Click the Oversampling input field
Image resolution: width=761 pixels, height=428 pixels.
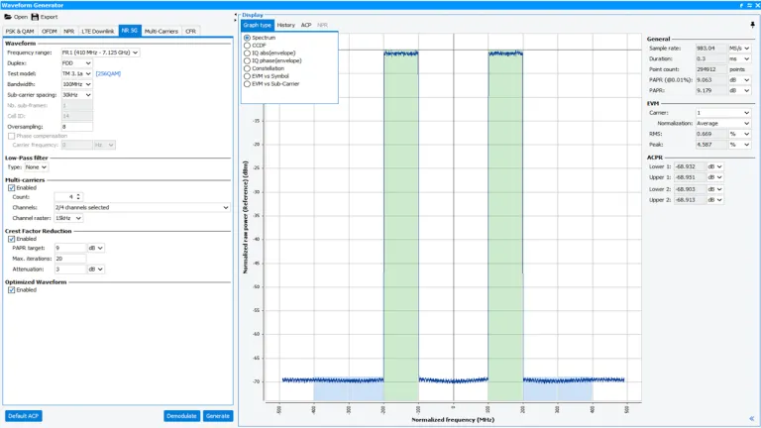pyautogui.click(x=76, y=127)
